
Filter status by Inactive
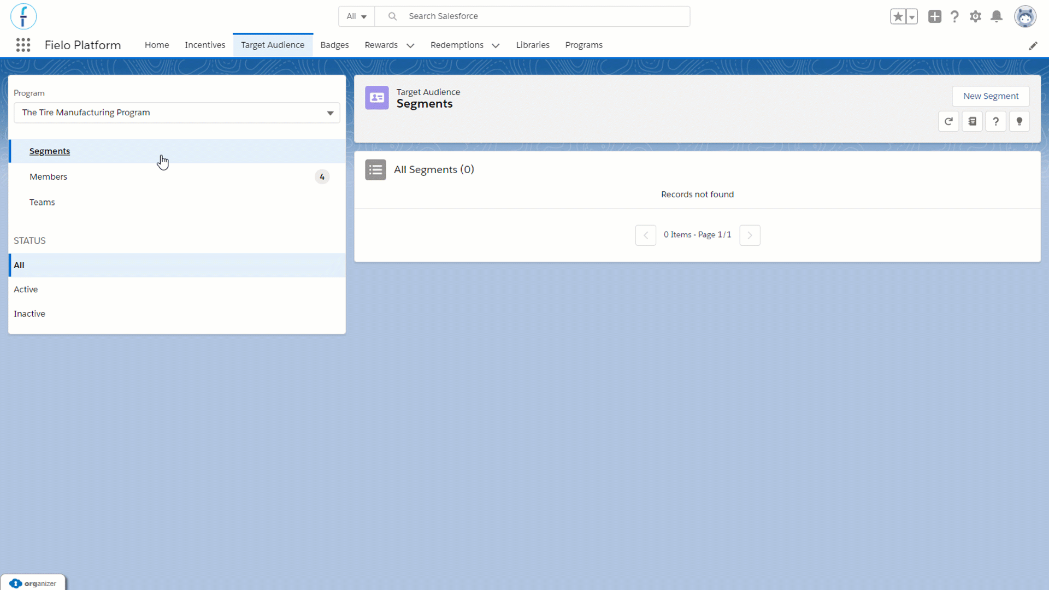(x=178, y=314)
